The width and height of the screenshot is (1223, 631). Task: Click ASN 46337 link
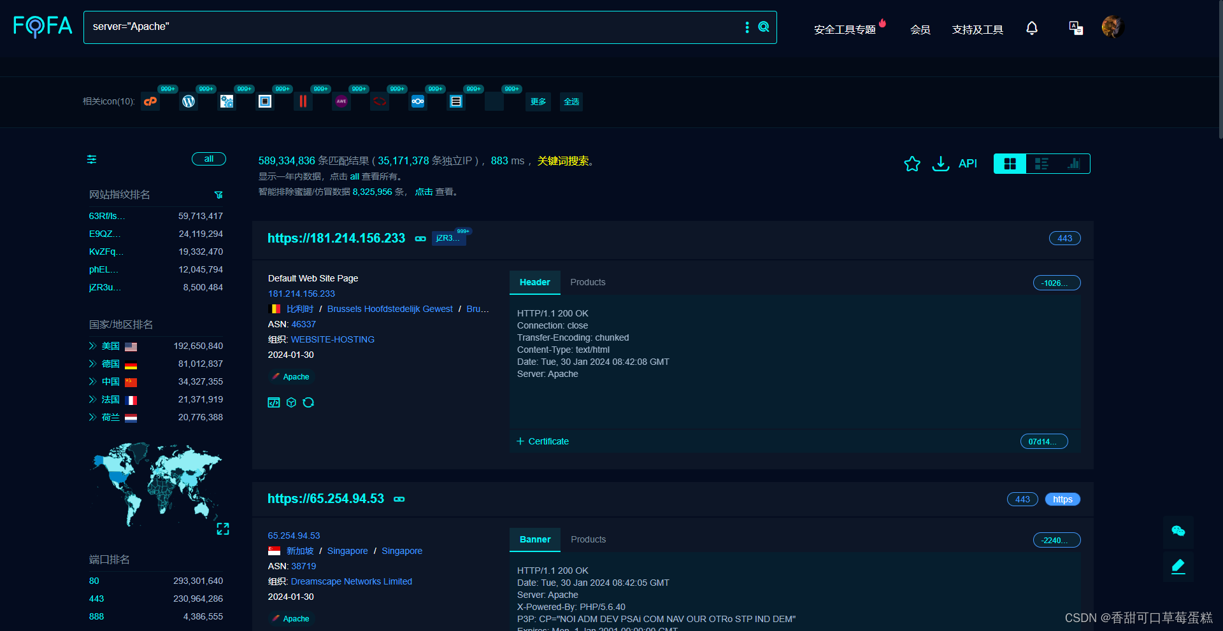[x=304, y=324]
